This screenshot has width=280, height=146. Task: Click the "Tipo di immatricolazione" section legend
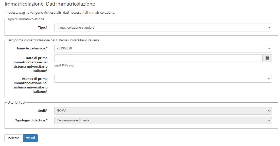coord(26,19)
